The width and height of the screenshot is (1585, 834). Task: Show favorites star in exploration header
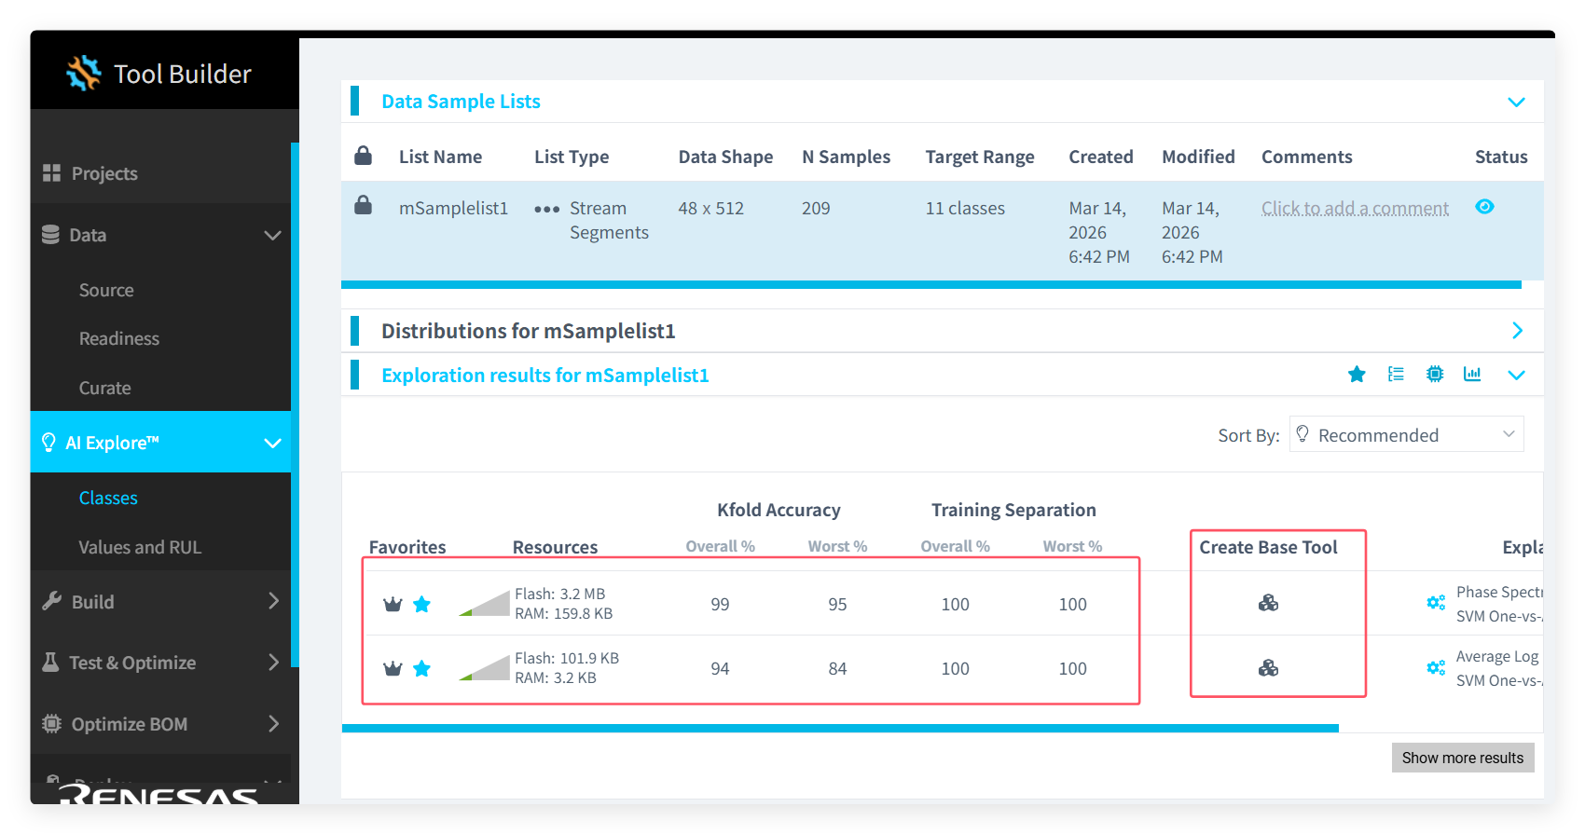tap(1357, 375)
